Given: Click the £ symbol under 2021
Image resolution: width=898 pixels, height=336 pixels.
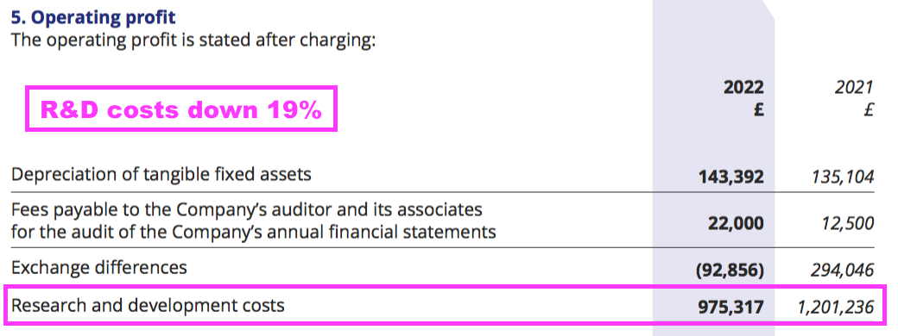Looking at the screenshot, I should [x=869, y=109].
